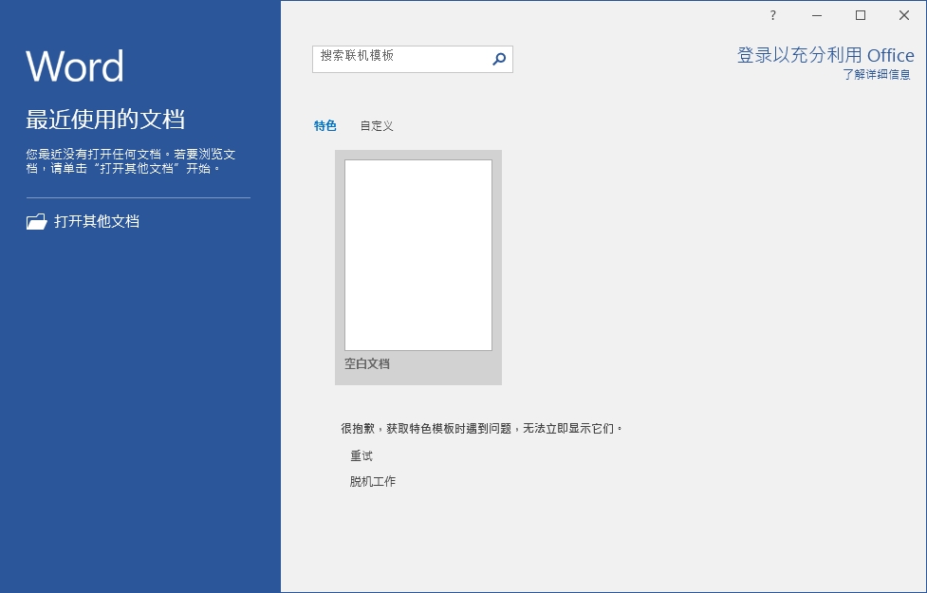
Task: Click the 空白文档 label
Action: coord(367,363)
